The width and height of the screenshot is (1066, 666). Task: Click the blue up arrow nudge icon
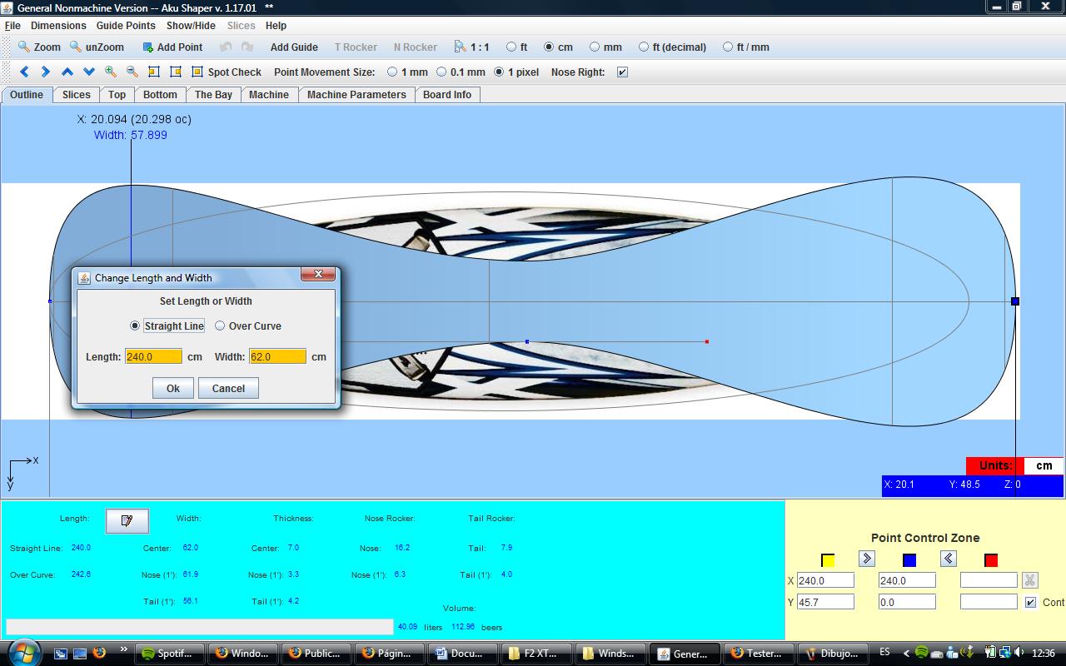pos(67,72)
